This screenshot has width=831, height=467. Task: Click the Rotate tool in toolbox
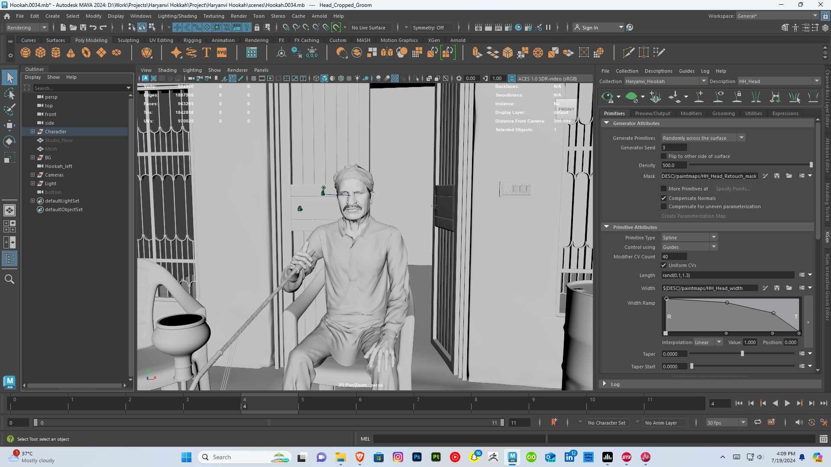click(x=10, y=142)
